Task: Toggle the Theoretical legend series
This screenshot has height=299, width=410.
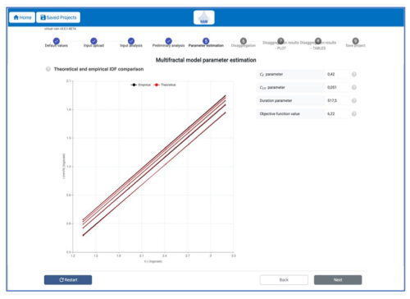Action: 165,85
